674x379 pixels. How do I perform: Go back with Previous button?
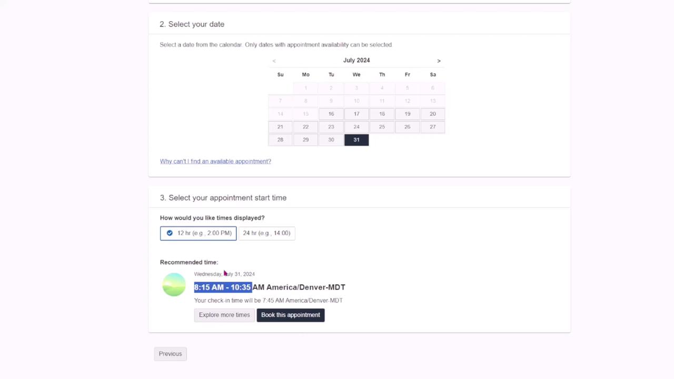[170, 354]
